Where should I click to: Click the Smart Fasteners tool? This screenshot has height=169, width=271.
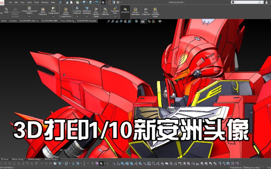click(x=43, y=11)
